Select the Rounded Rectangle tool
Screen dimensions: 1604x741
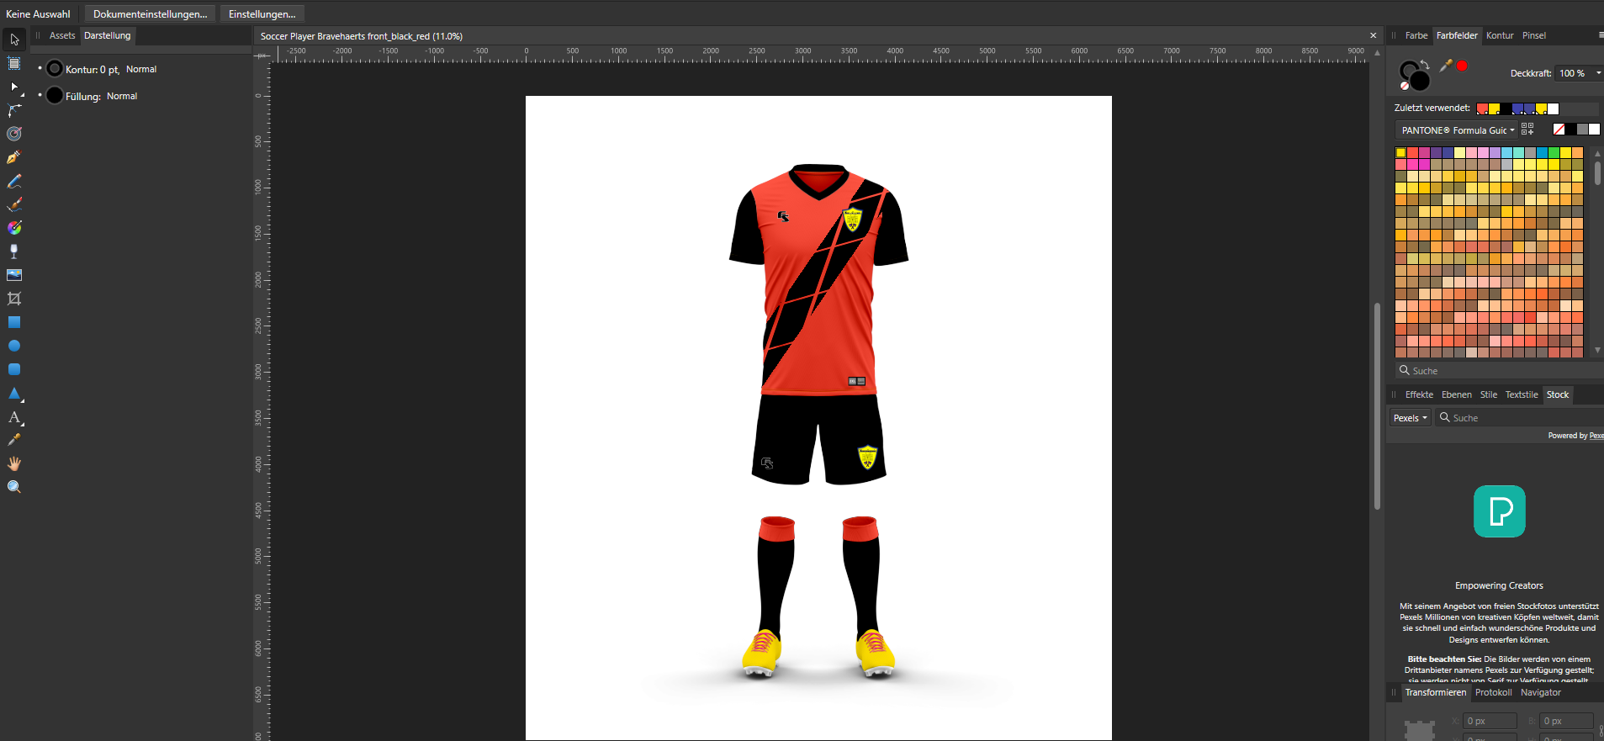pos(14,369)
